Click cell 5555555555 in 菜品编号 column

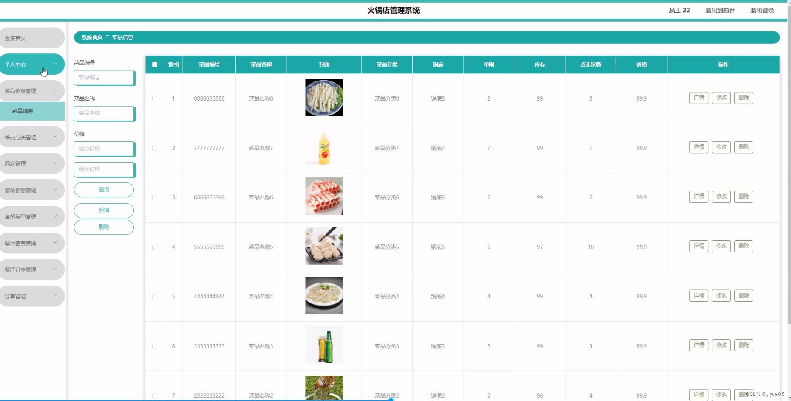(x=209, y=247)
